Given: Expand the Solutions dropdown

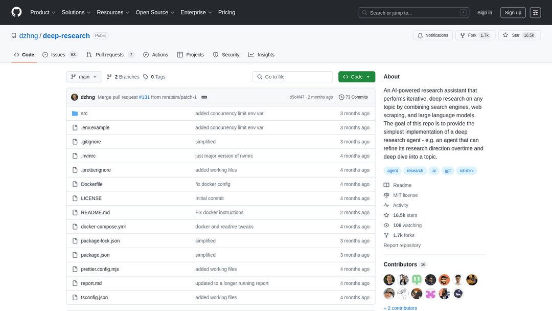Looking at the screenshot, I should [76, 12].
